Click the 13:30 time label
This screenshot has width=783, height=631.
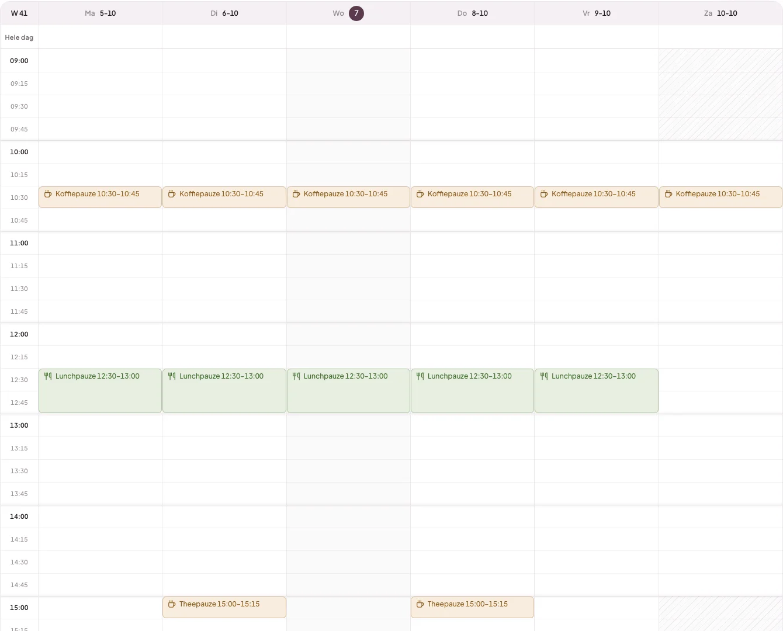point(19,471)
